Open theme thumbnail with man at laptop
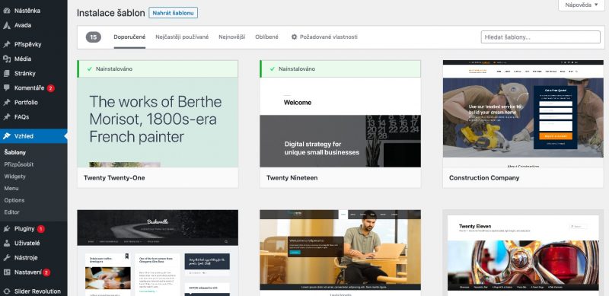This screenshot has width=609, height=296. 340,253
